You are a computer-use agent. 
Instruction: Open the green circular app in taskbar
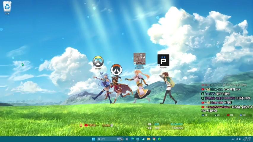[159, 139]
